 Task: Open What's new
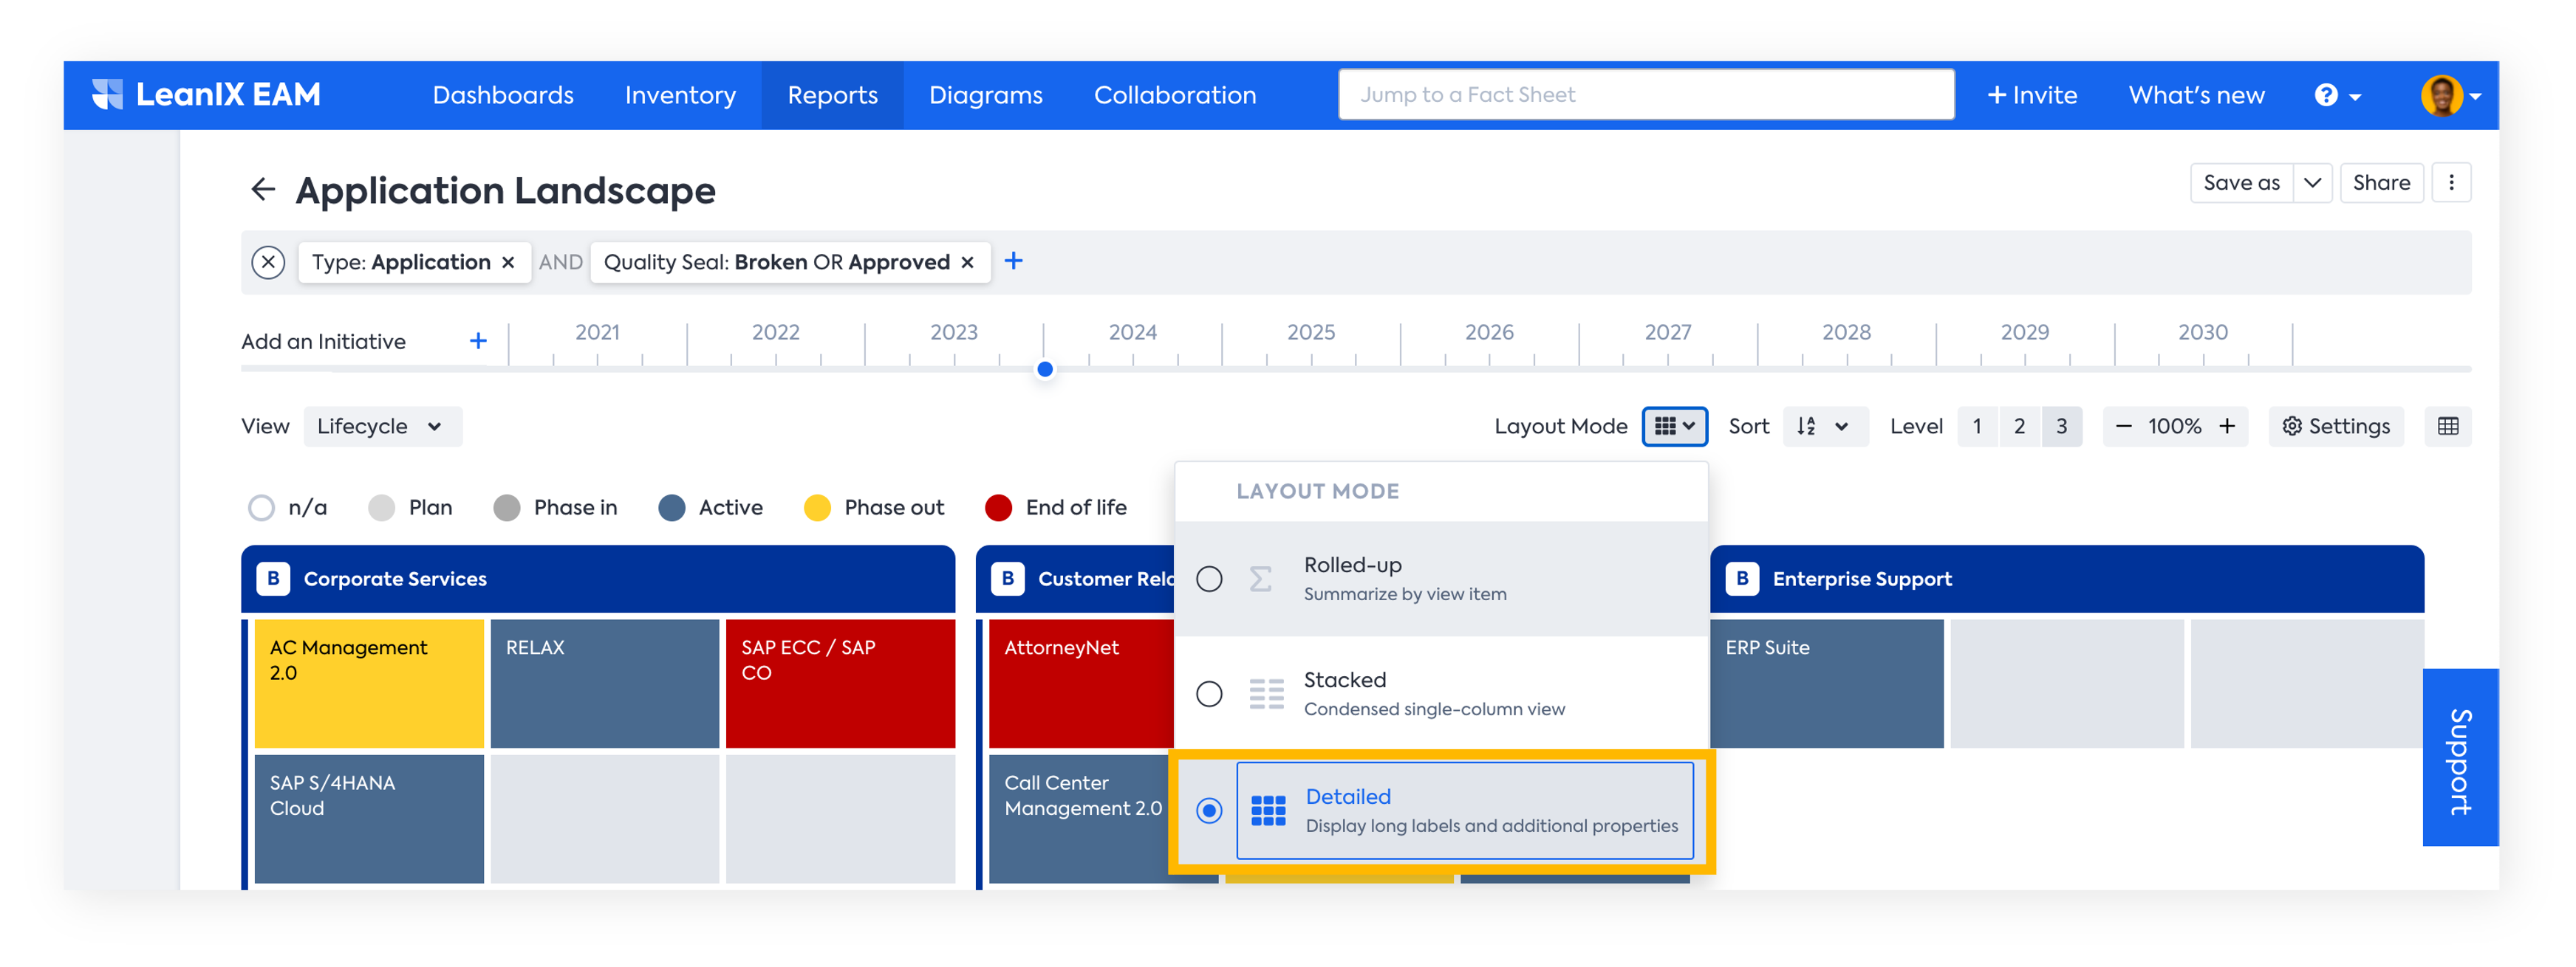[x=2196, y=95]
